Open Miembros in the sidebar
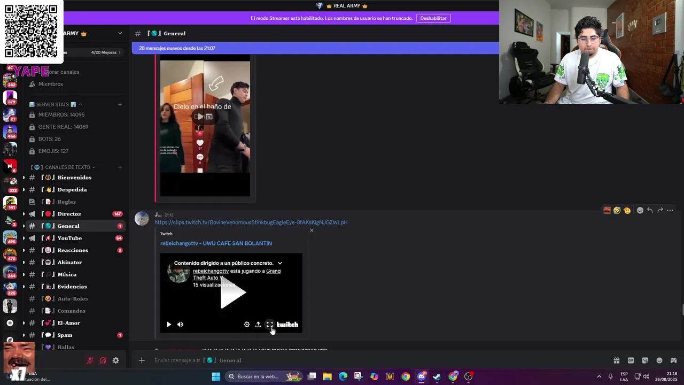 (75, 84)
